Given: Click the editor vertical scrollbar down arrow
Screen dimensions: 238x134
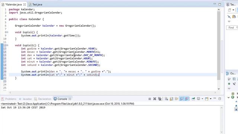Looking at the screenshot, I should [219, 89].
